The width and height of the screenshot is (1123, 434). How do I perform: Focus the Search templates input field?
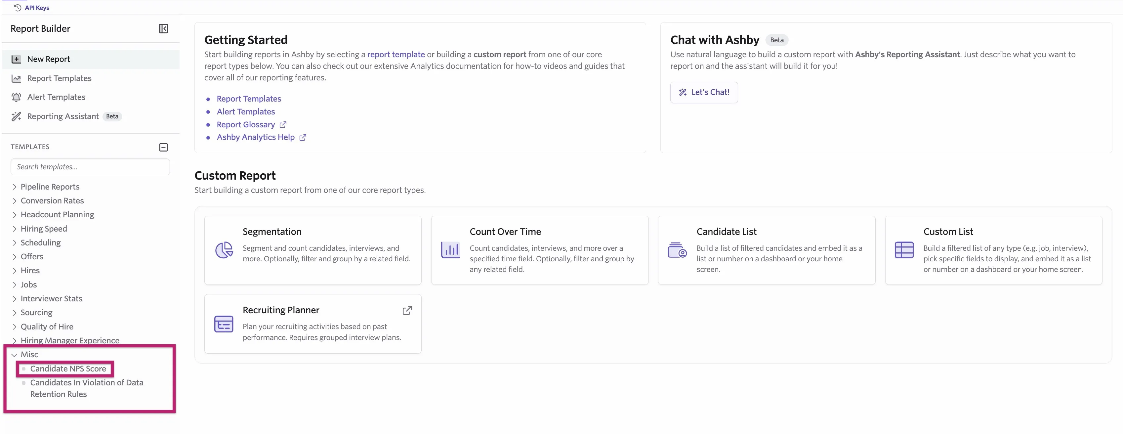90,167
